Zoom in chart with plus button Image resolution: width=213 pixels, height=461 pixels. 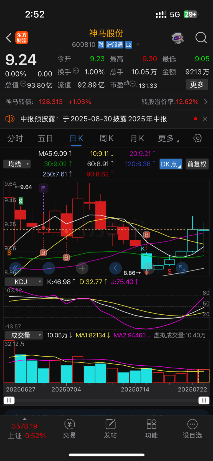[x=82, y=268]
